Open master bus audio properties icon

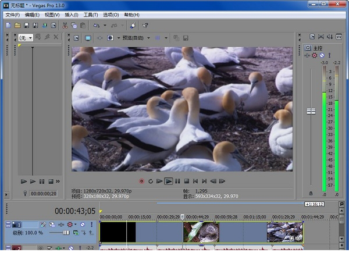tap(312, 37)
